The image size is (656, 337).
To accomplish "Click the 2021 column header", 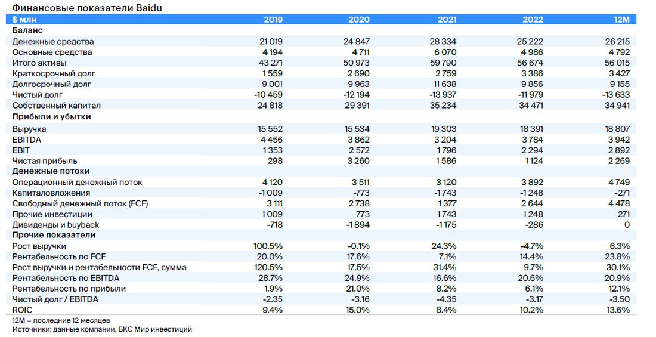I will point(447,19).
